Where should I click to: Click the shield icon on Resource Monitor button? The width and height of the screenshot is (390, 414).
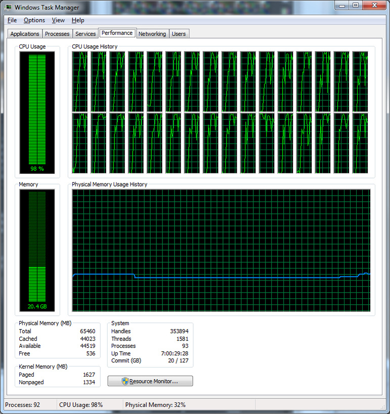click(125, 381)
